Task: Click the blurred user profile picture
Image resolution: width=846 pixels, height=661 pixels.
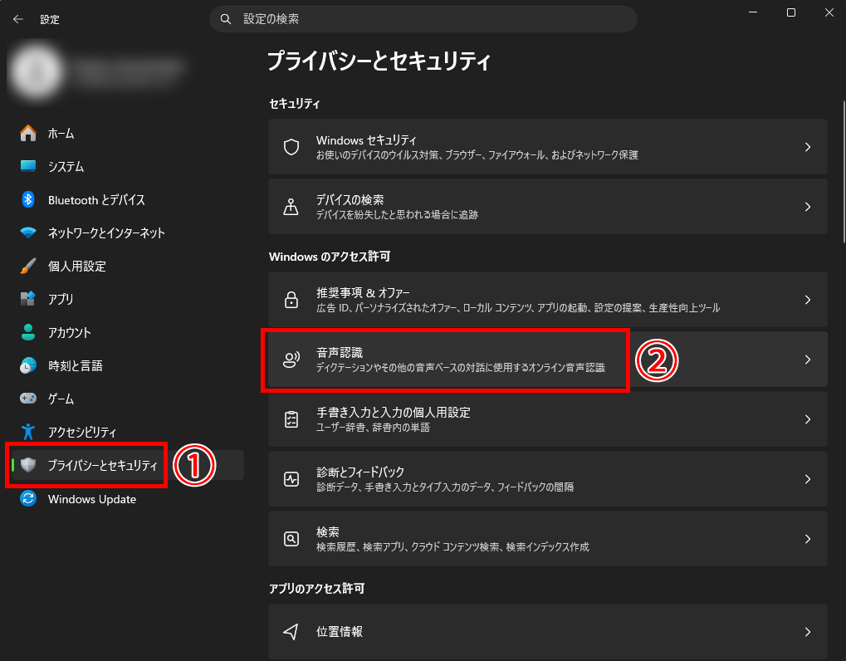Action: [x=36, y=71]
